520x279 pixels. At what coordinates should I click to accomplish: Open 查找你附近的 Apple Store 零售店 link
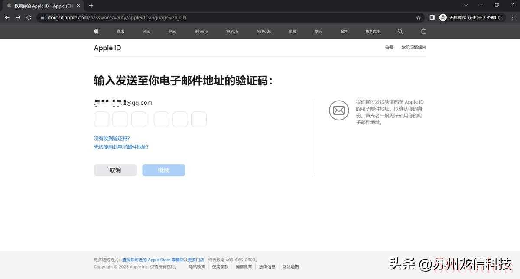coord(153,260)
